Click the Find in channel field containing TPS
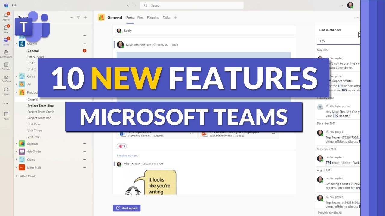This screenshot has width=385, height=216. pos(338,41)
